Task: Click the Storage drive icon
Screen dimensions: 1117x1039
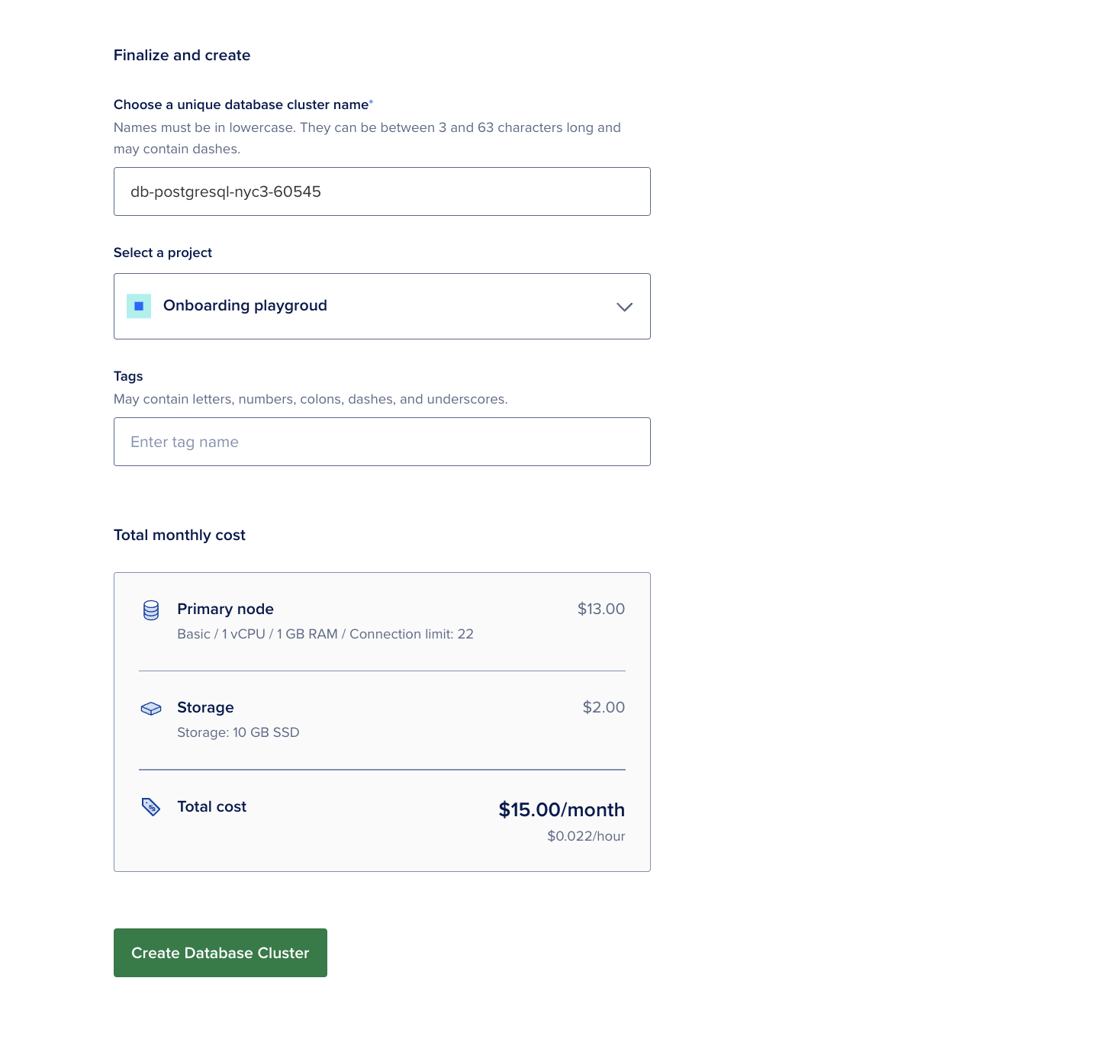Action: pos(151,709)
